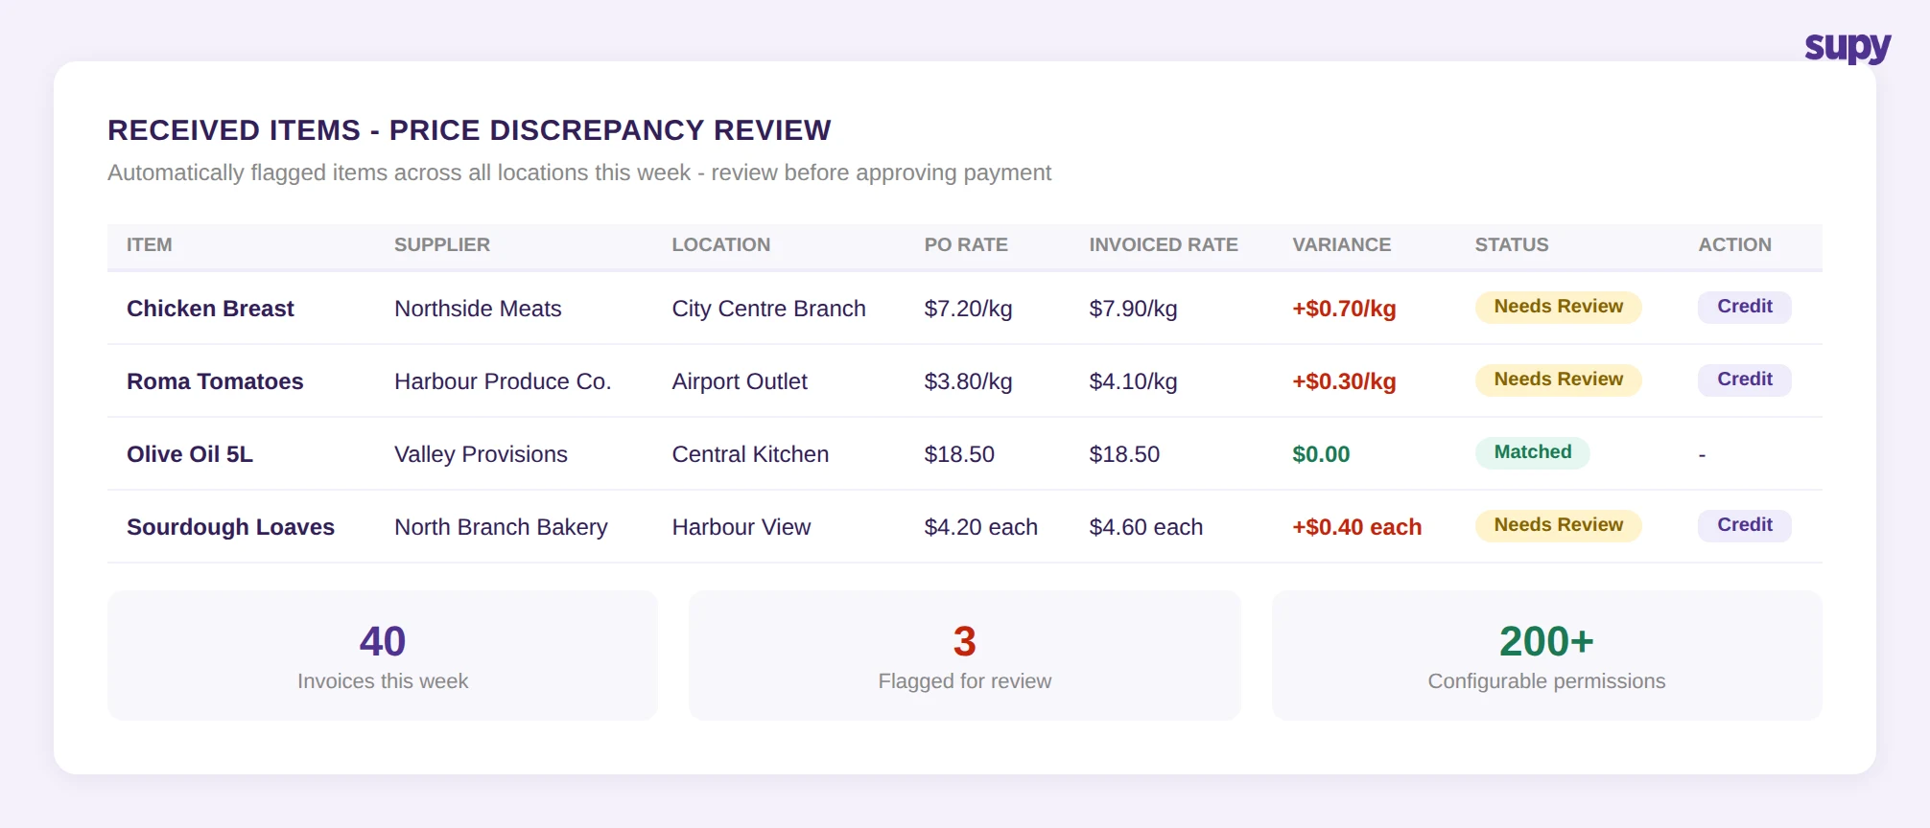Click variance +$0.30/kg

1344,381
